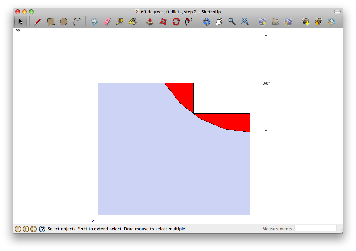356x251 pixels.
Task: Activate the Eraser tool
Action: point(106,21)
